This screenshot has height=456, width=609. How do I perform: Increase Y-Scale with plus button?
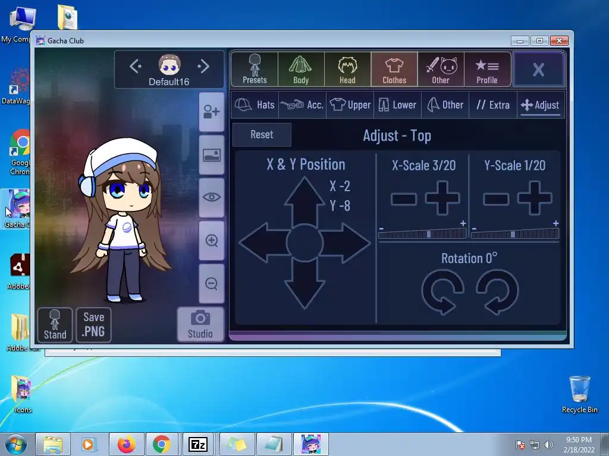tap(535, 198)
